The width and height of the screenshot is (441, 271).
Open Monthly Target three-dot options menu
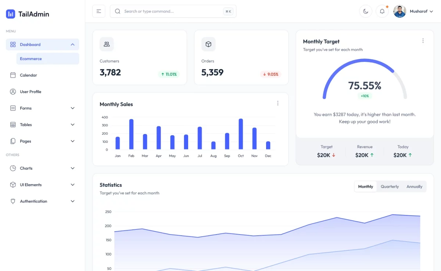(x=423, y=41)
